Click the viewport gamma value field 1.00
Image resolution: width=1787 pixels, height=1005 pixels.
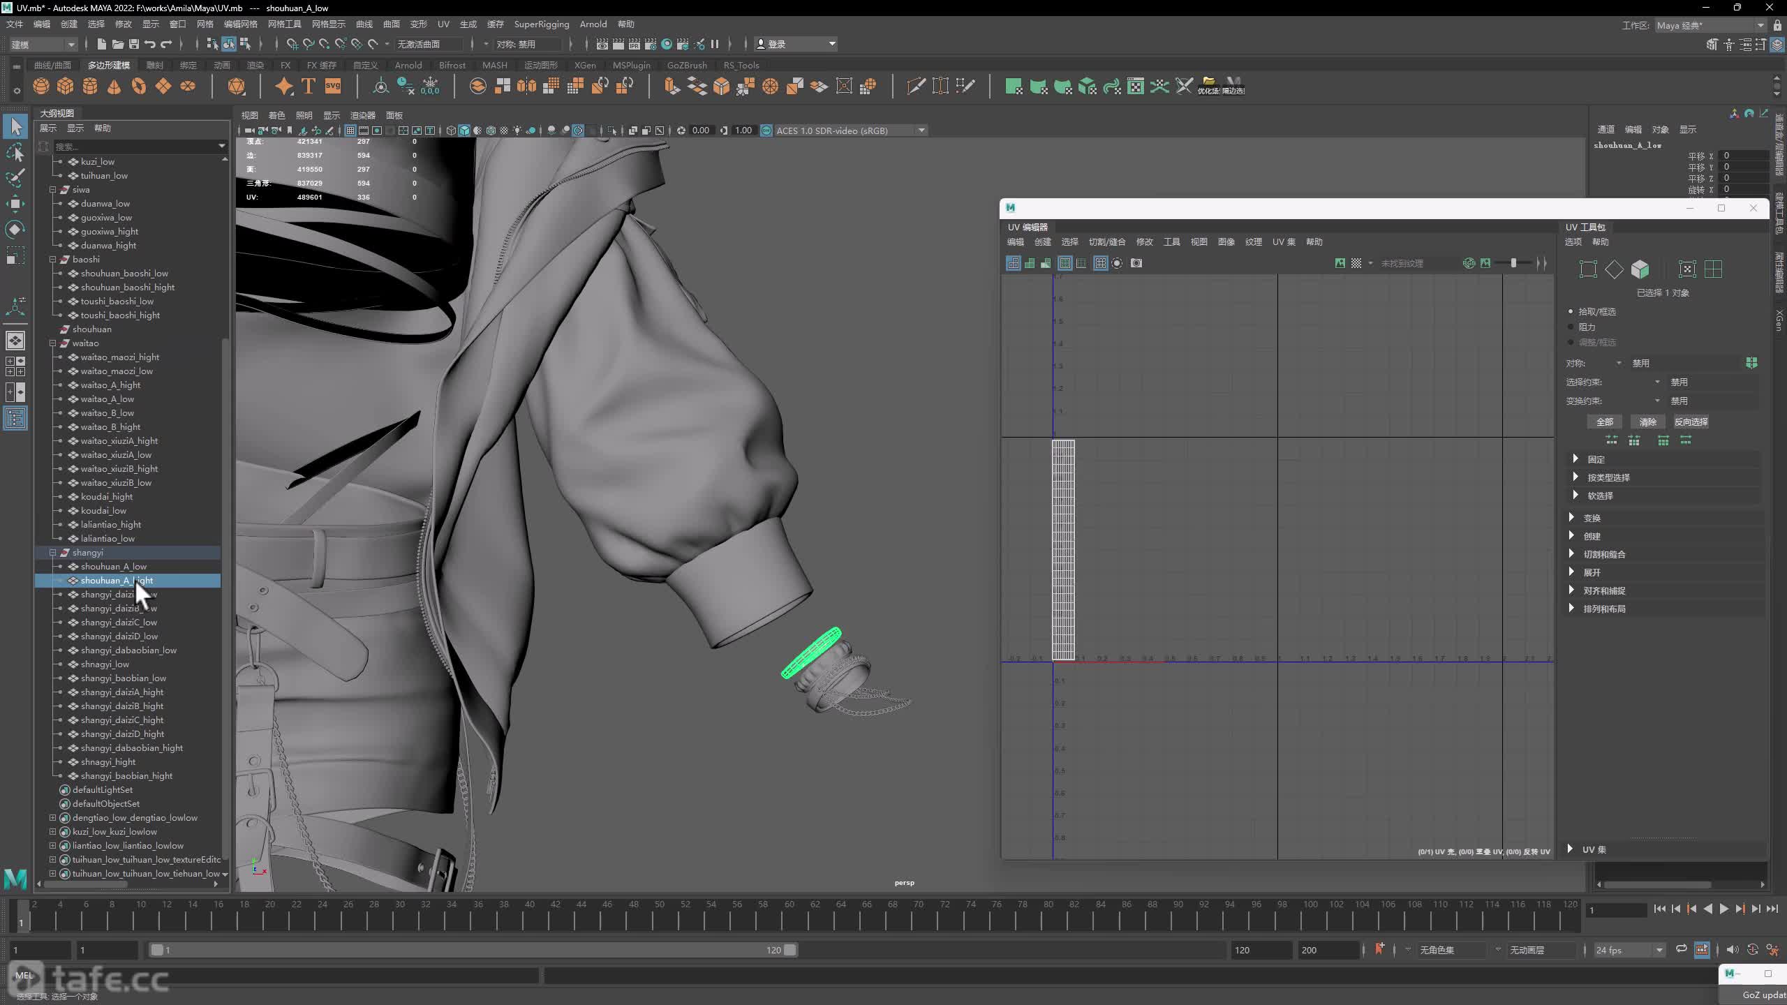[x=743, y=131]
